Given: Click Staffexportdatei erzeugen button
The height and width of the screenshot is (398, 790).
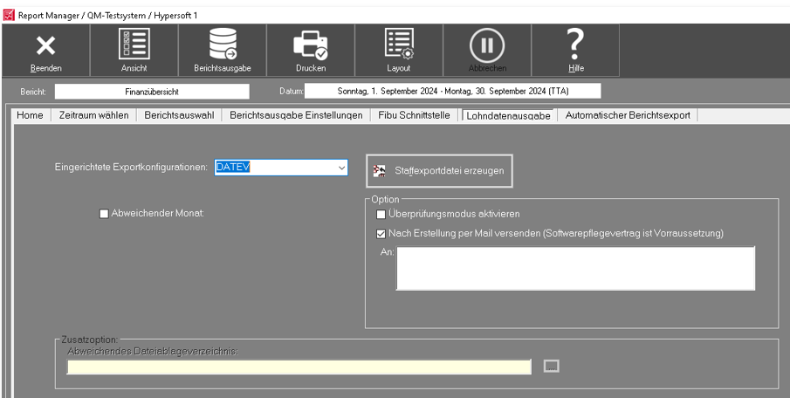Looking at the screenshot, I should 439,171.
